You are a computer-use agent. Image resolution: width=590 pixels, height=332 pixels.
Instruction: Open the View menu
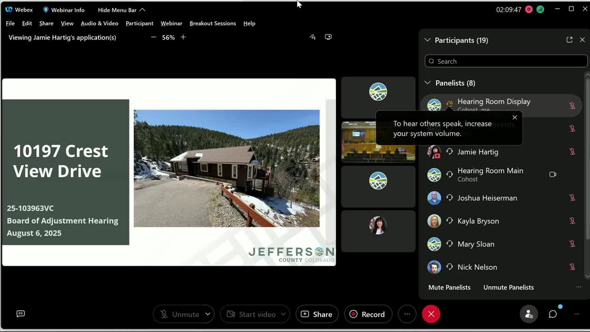[67, 23]
